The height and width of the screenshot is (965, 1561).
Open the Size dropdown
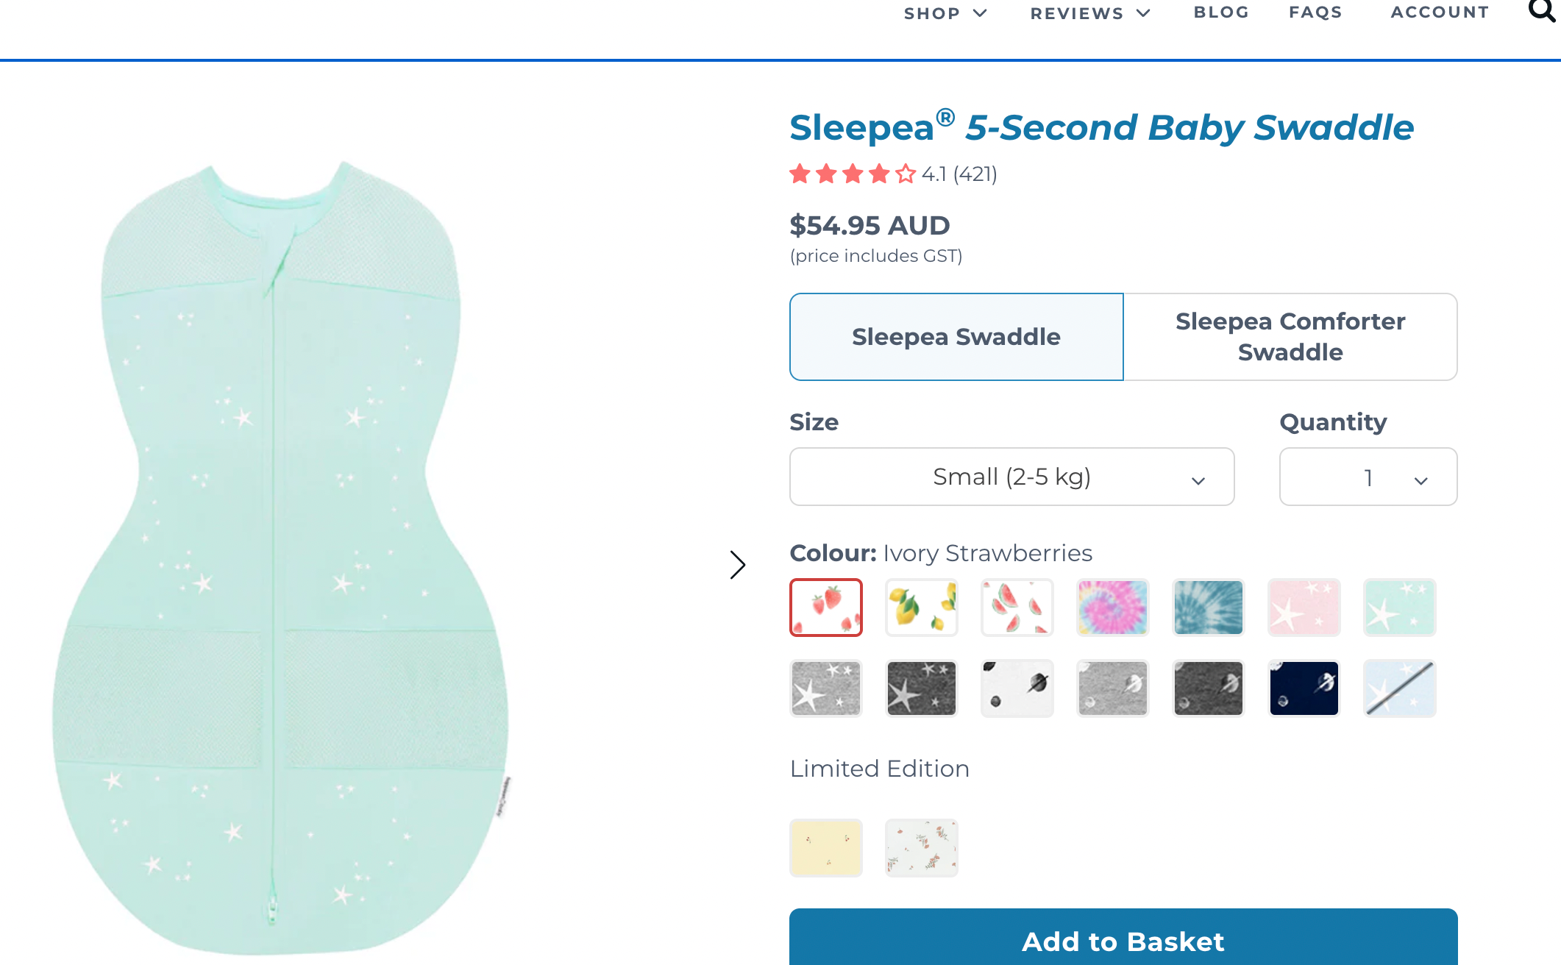coord(1011,477)
